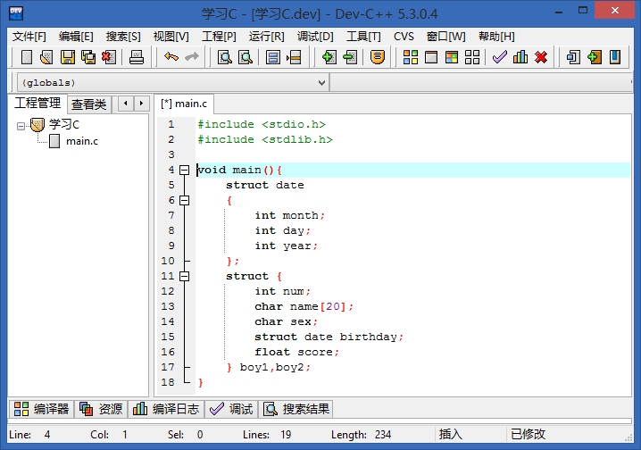Open the 运行[R] menu
The width and height of the screenshot is (641, 450).
point(267,37)
